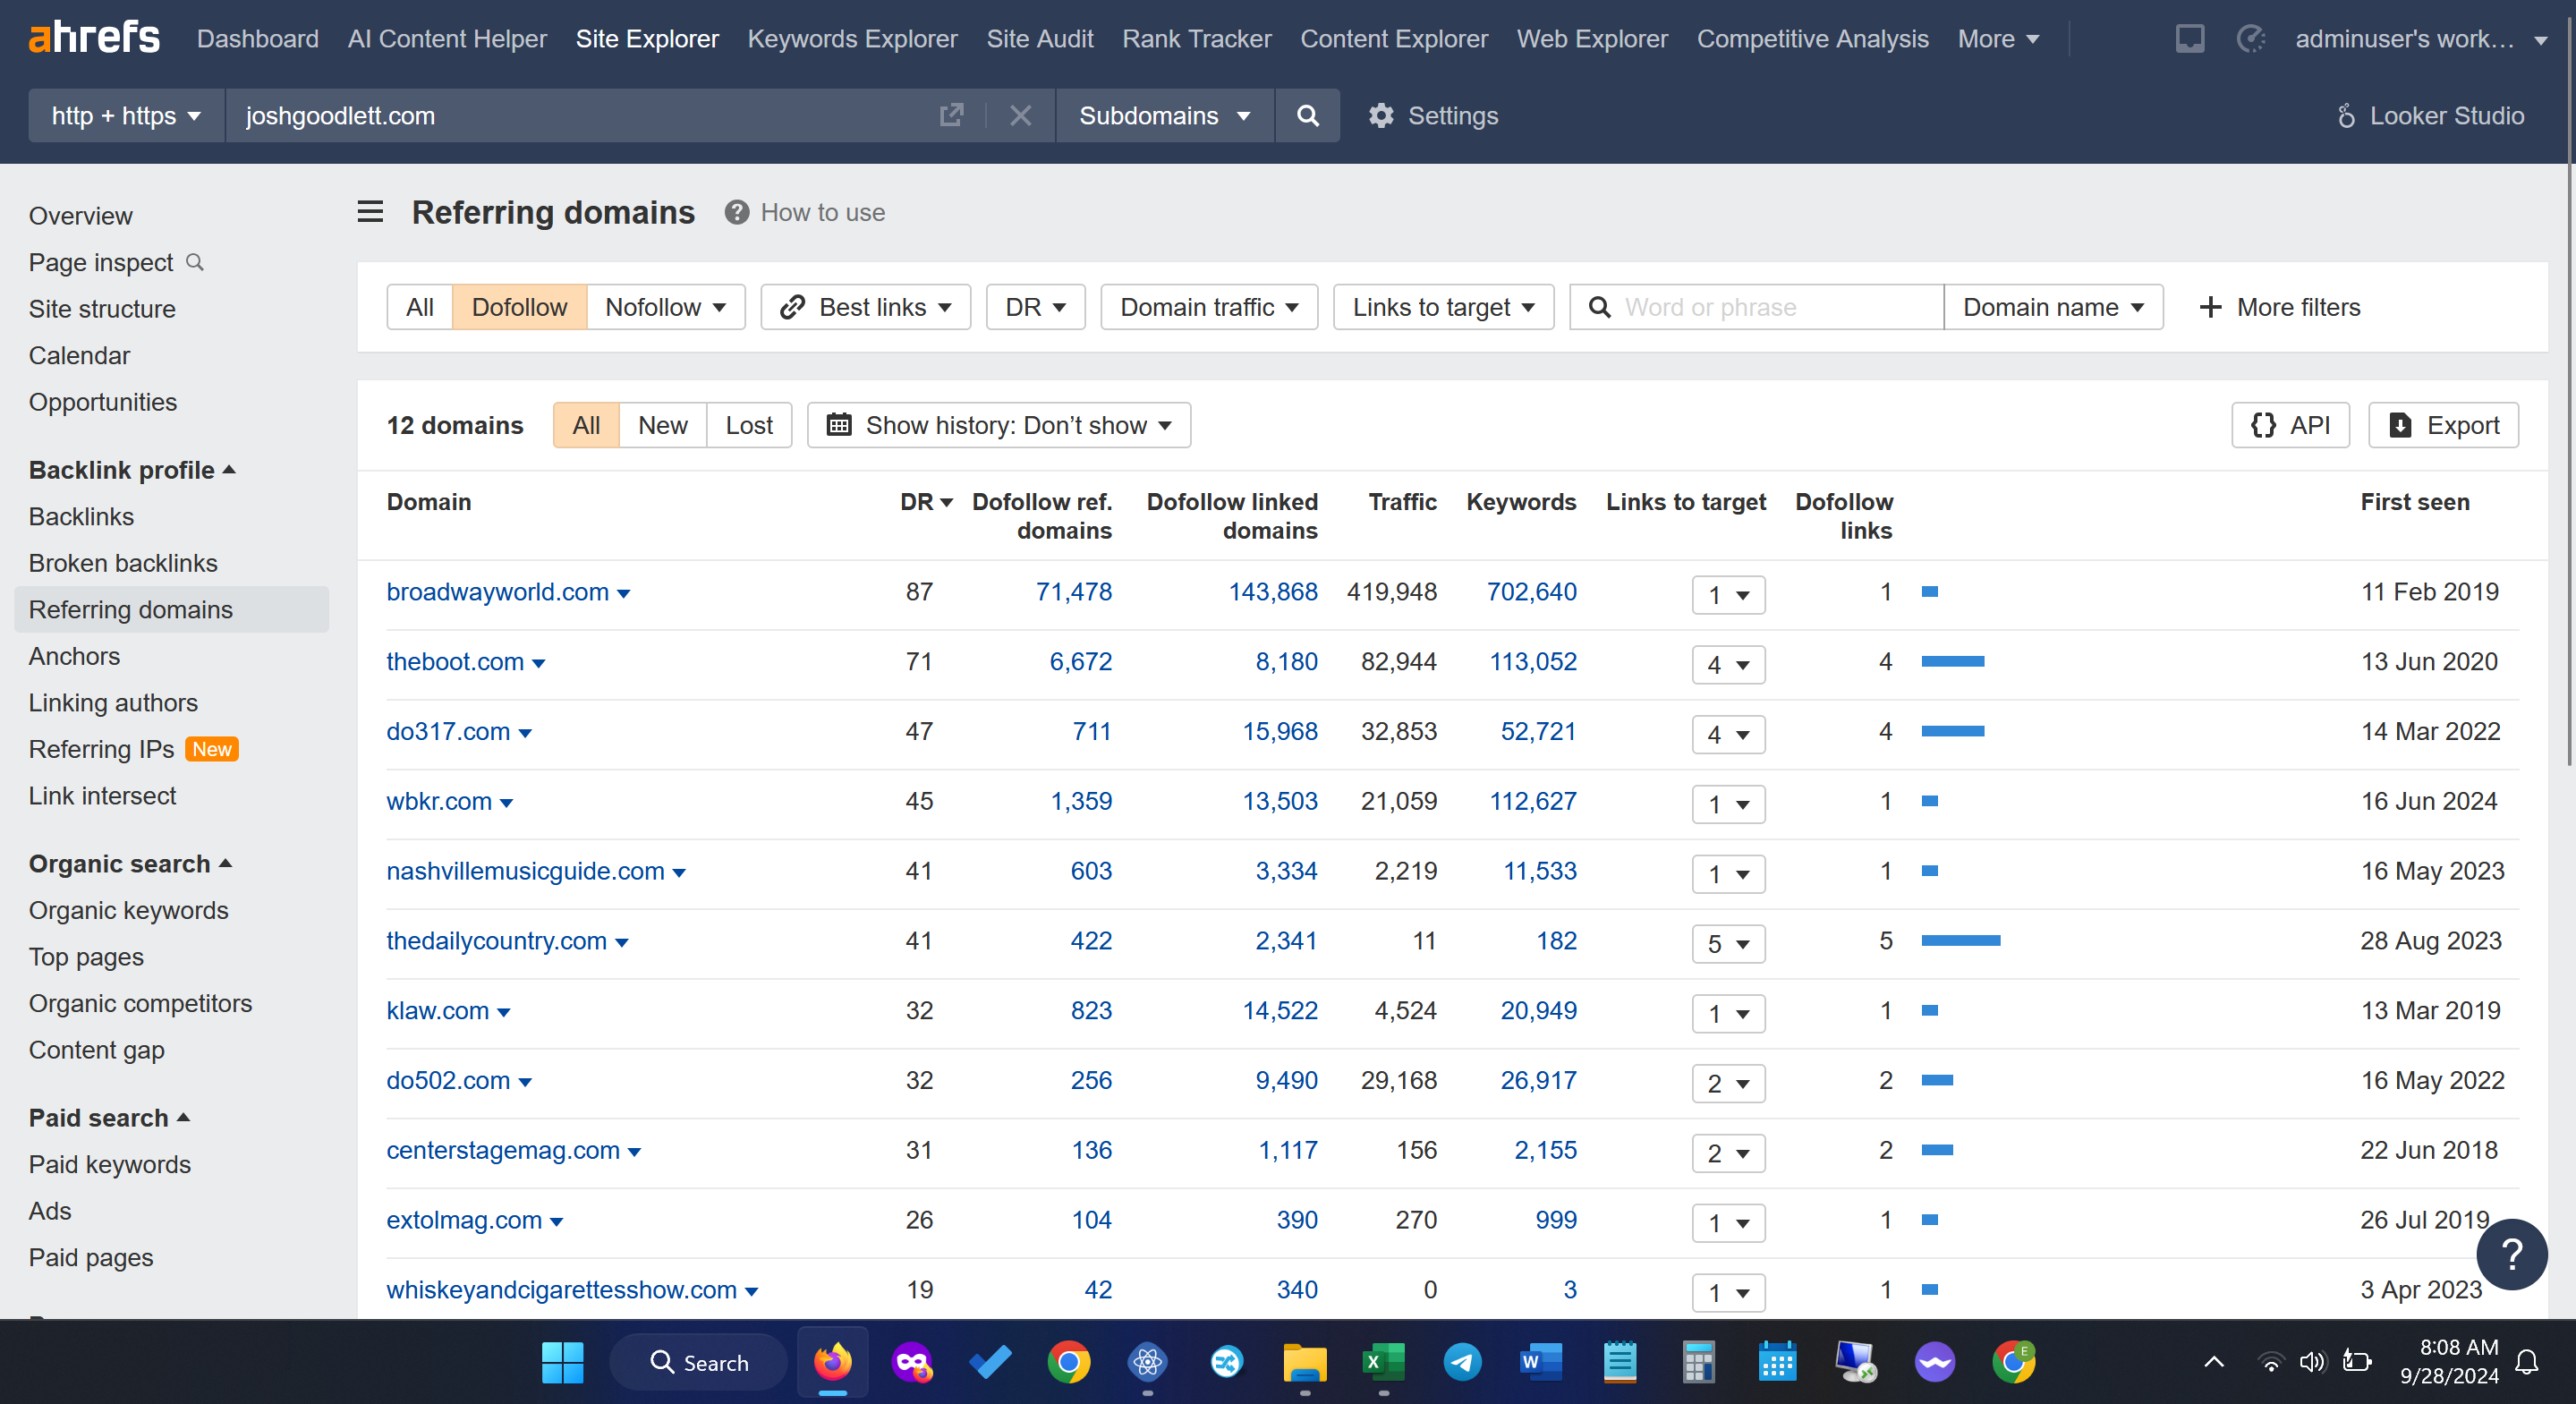Open Rank Tracker
Viewport: 2576px width, 1404px height.
(1196, 39)
